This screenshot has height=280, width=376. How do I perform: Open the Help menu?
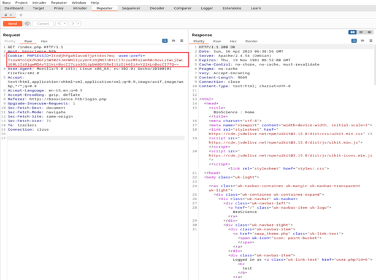[94, 2]
